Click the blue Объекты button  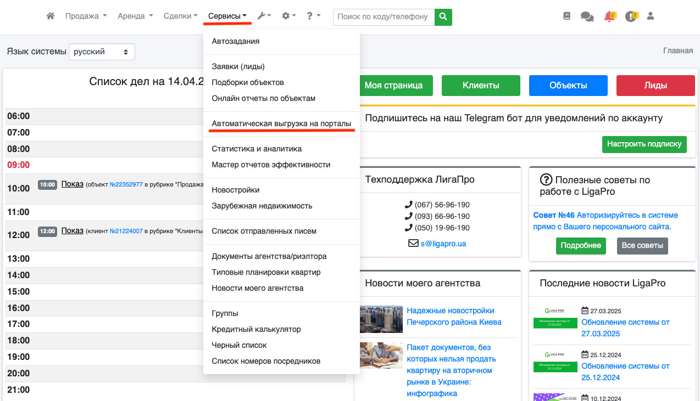(568, 86)
